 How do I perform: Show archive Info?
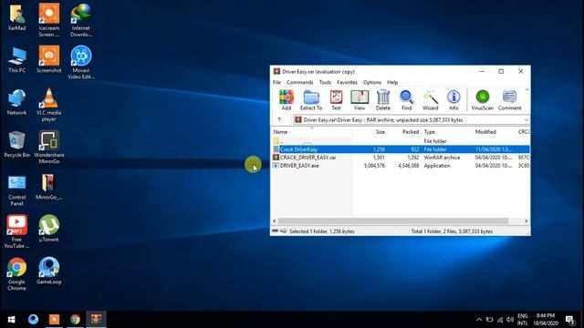[454, 100]
